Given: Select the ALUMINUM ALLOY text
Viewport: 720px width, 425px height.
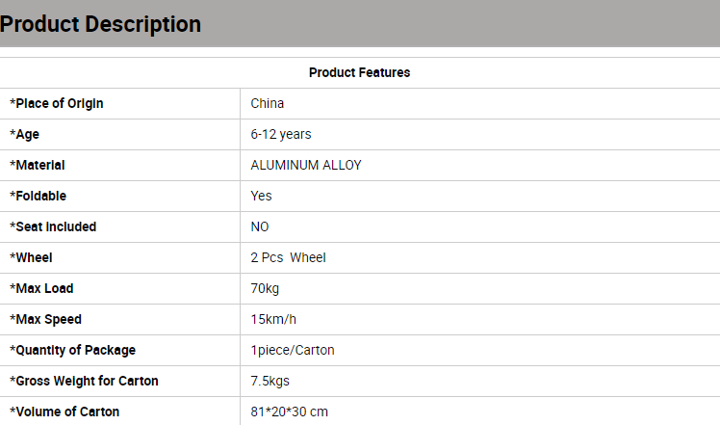Looking at the screenshot, I should 306,165.
